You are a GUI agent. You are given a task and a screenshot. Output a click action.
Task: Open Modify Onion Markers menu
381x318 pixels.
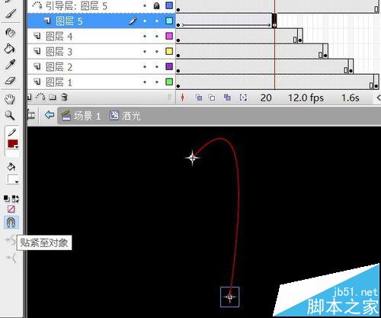pos(243,98)
